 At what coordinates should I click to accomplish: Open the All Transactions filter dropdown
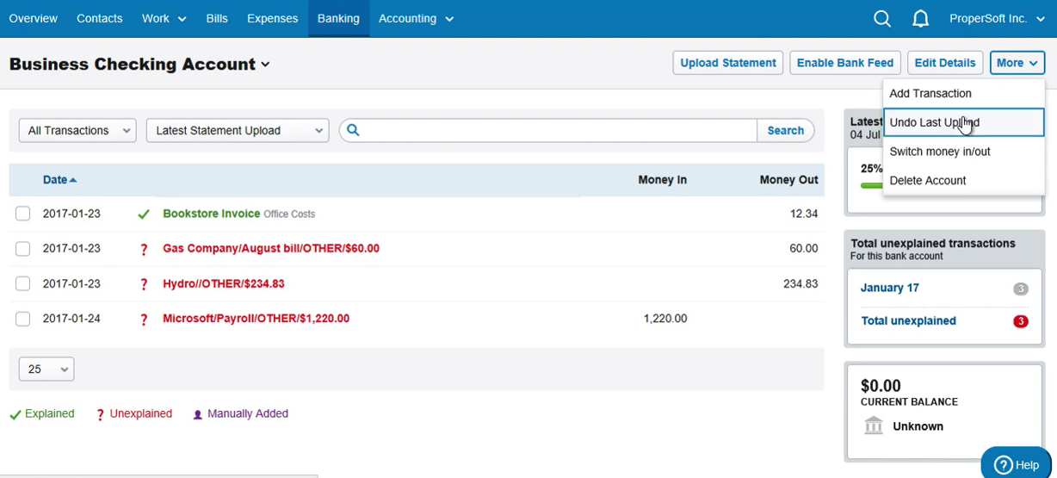(77, 130)
